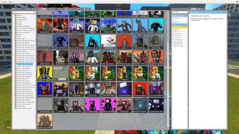Image resolution: width=239 pixels, height=134 pixels.
Task: Choose the Projectorman Large NPC icon
Action: coord(140,26)
